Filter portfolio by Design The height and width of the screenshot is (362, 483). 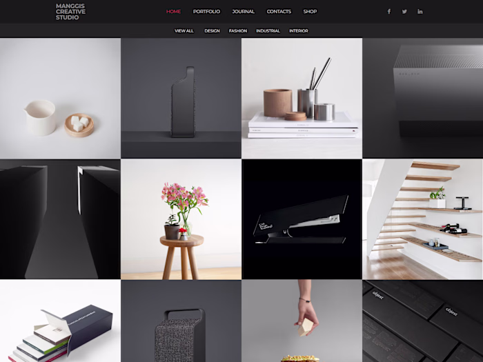(212, 31)
